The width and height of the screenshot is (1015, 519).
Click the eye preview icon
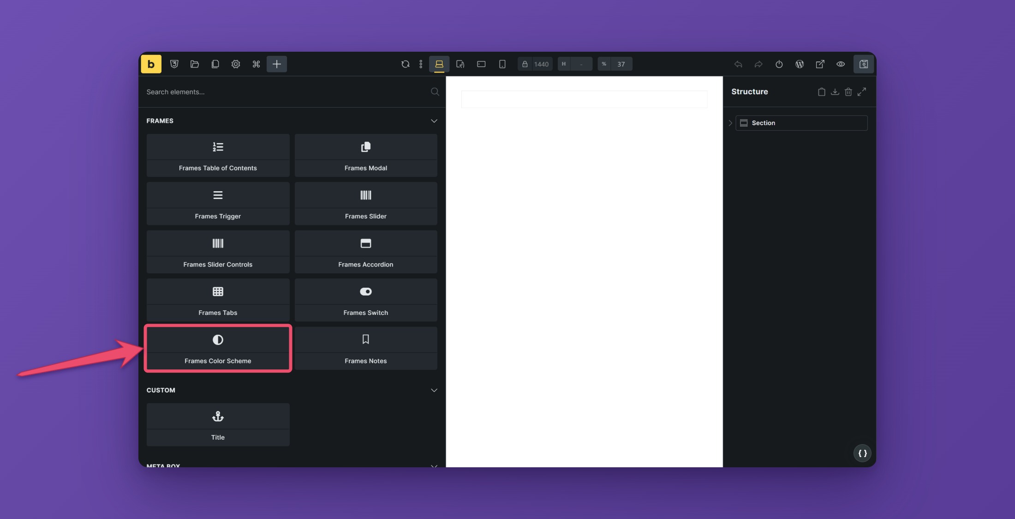click(x=841, y=64)
